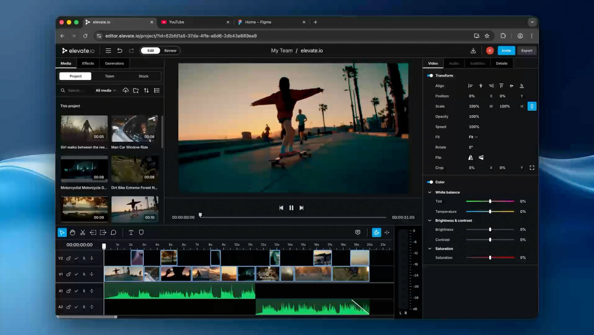Screen dimensions: 594x335
Task: Toggle the scale aspect ratio lock
Action: [532, 106]
